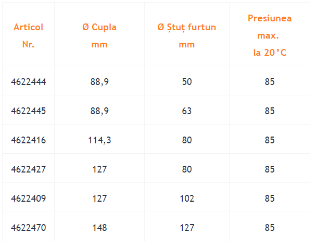This screenshot has width=316, height=246.
Task: Select hose size 102 cell
Action: pos(187,199)
